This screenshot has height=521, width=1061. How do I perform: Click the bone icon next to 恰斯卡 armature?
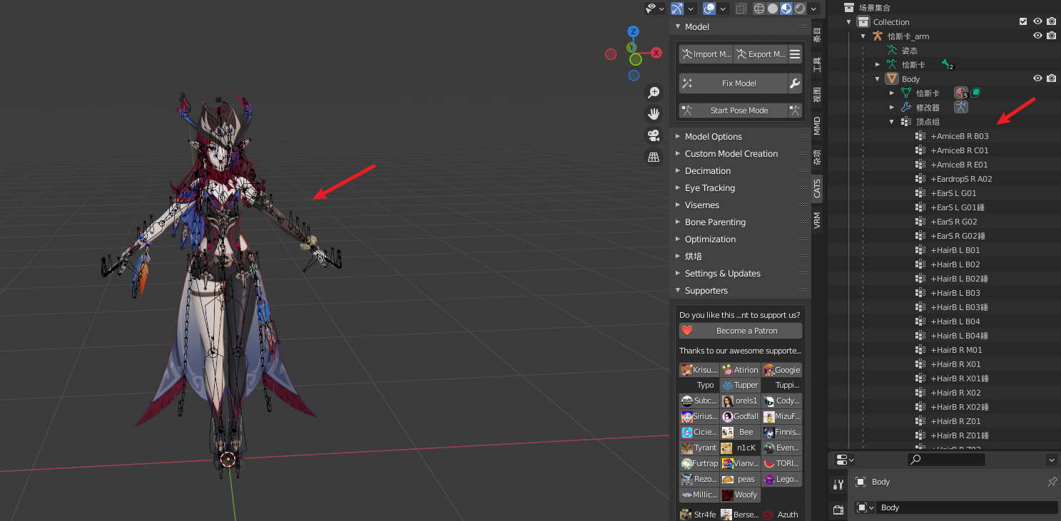(x=948, y=65)
